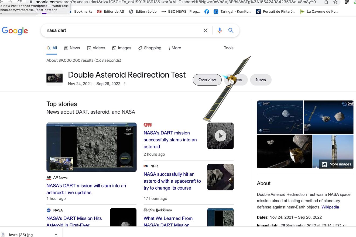Click the Google voice search microphone icon

click(220, 30)
